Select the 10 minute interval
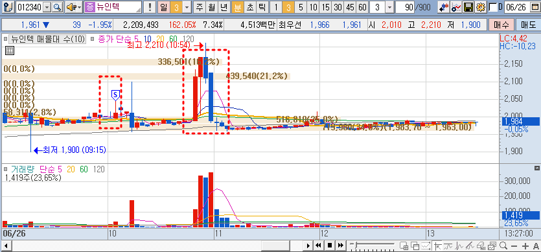This screenshot has width=541, height=252. [x=314, y=7]
